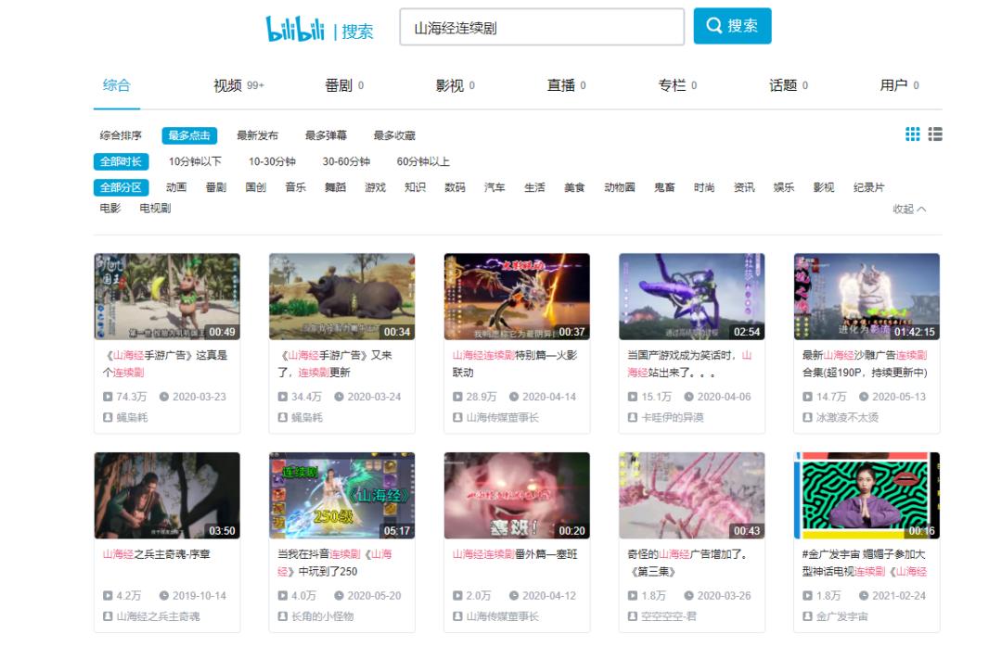Open the 番剧 tab
1002x647 pixels.
pos(344,85)
